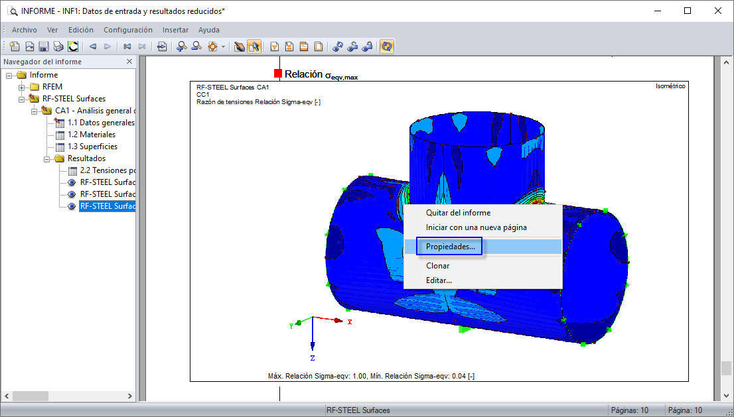Click the Isométrico label in the graphic

[670, 86]
